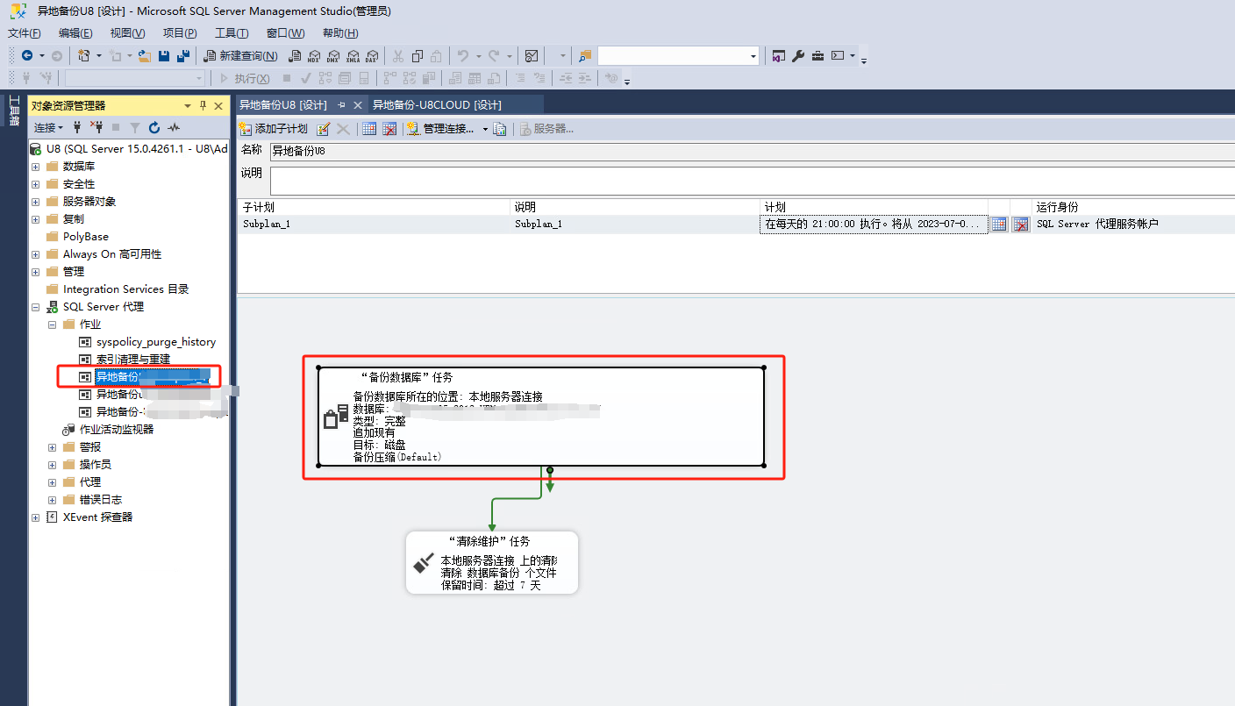This screenshot has height=706, width=1235.
Task: Remove the Subplan_1 schedule with the red-x icon
Action: click(x=1020, y=225)
